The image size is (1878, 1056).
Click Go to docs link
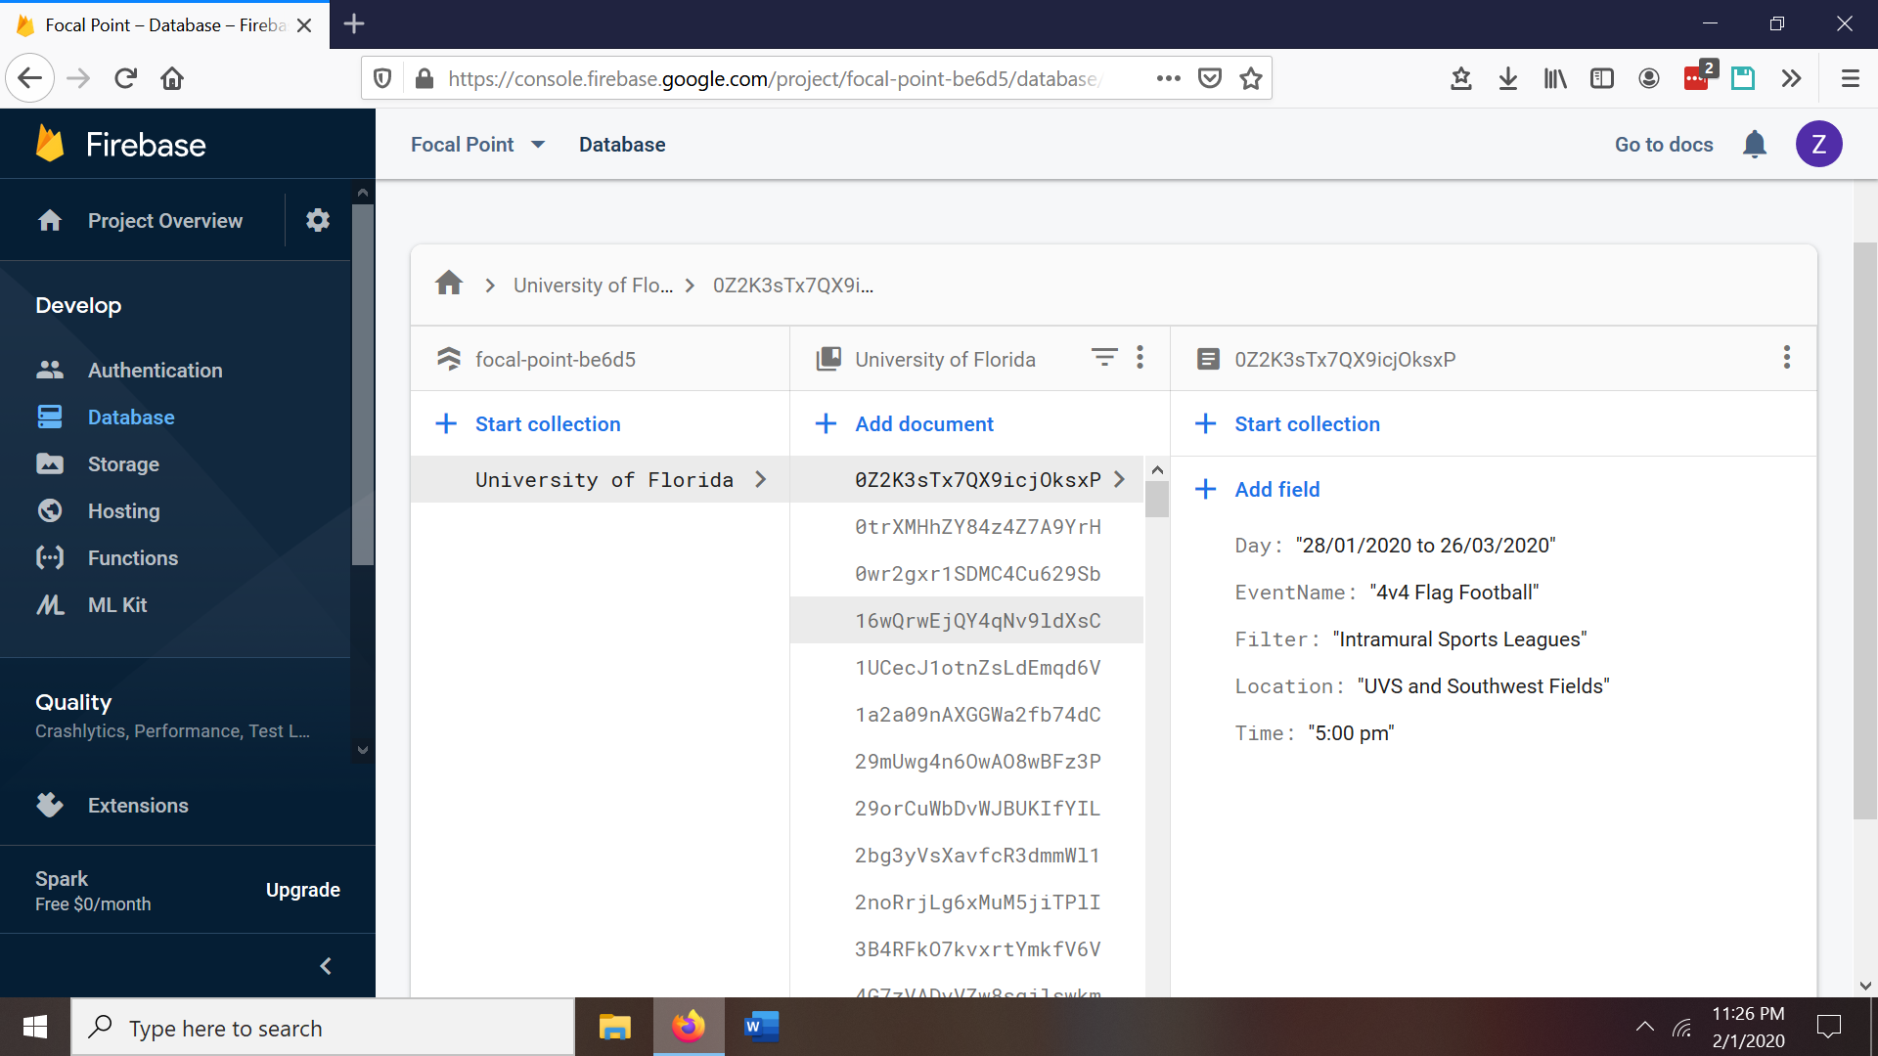[x=1663, y=145]
